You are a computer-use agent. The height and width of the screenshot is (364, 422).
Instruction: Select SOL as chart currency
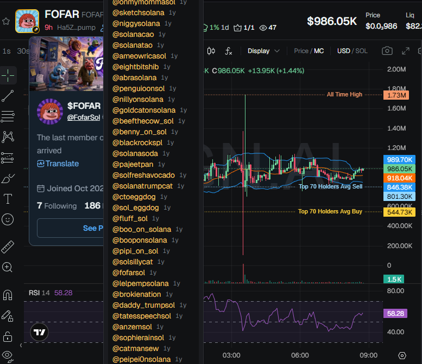click(x=362, y=51)
